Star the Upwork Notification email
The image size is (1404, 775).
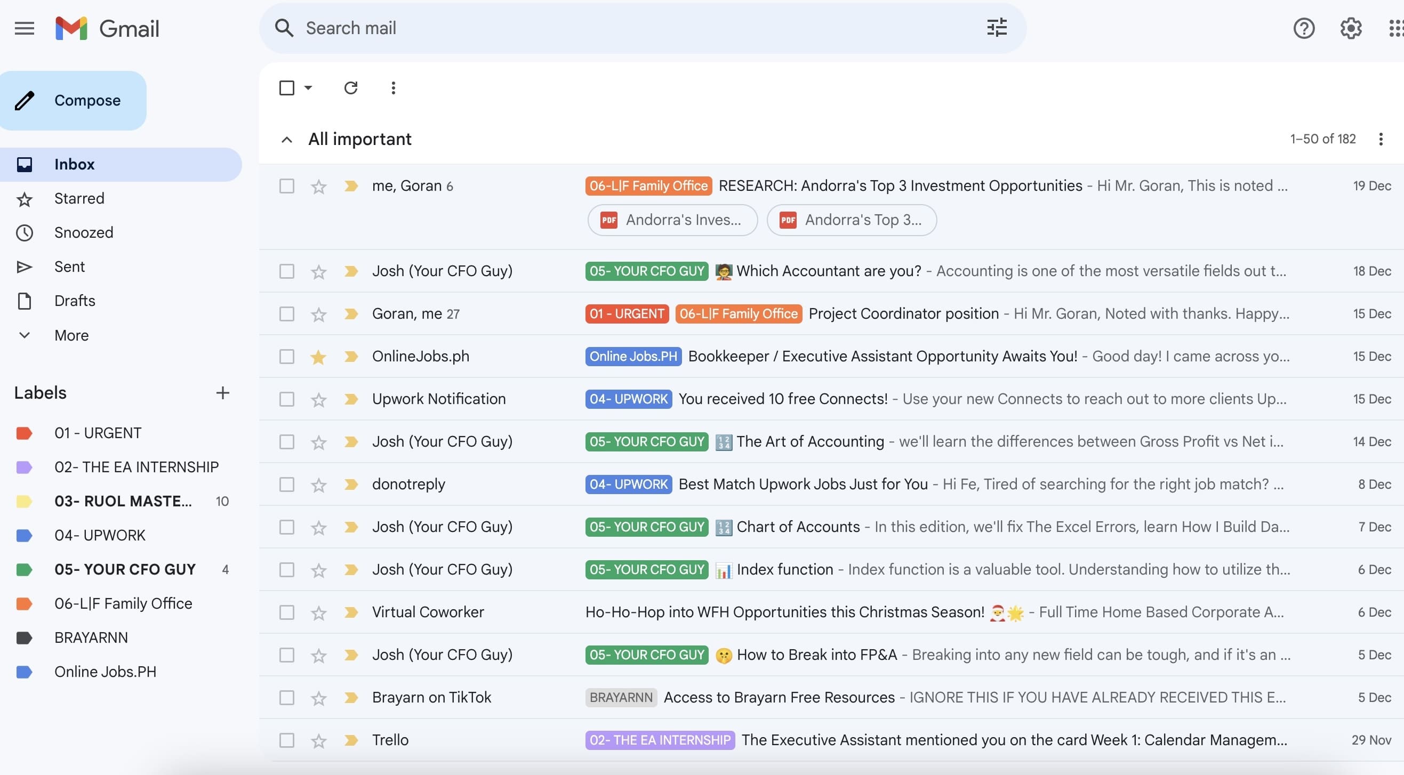point(318,399)
